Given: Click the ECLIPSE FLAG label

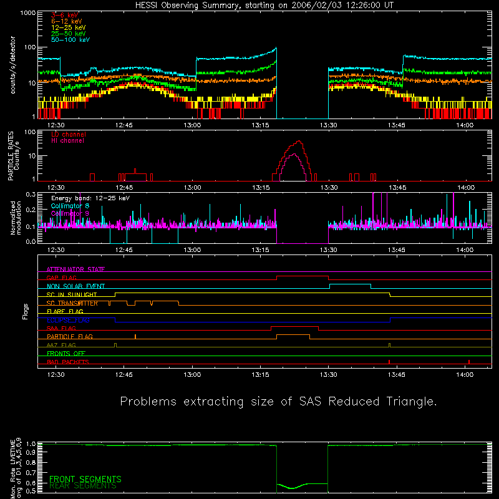Looking at the screenshot, I should click(68, 320).
